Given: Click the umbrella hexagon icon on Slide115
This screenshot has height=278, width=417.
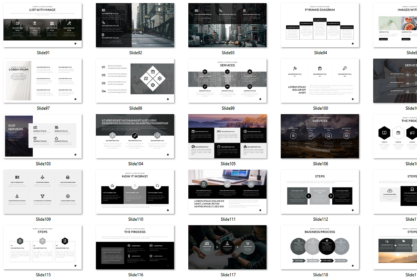Looking at the screenshot, I should pyautogui.click(x=42, y=241).
